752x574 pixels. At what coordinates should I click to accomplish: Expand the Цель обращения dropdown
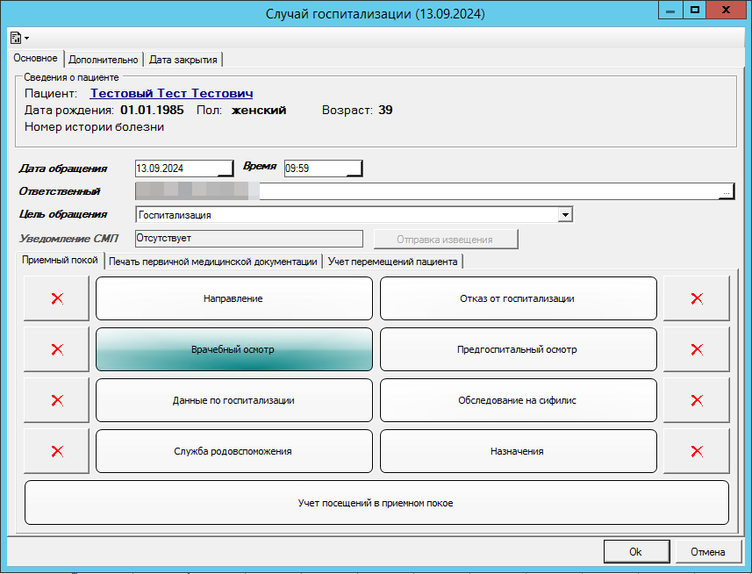(x=565, y=214)
